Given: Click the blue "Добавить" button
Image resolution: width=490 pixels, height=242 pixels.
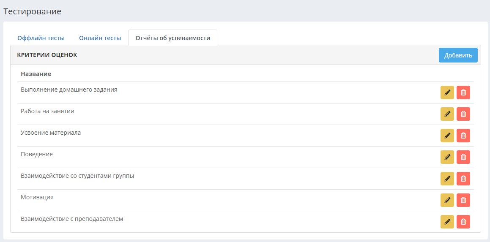Looking at the screenshot, I should [458, 55].
